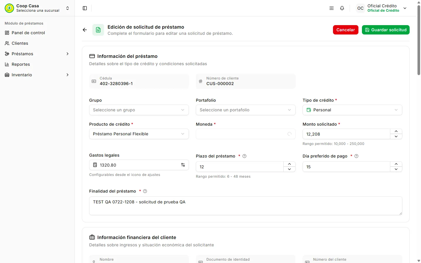Click the Monto solicitado input field
Screen dimensions: 421x263
(x=346, y=134)
